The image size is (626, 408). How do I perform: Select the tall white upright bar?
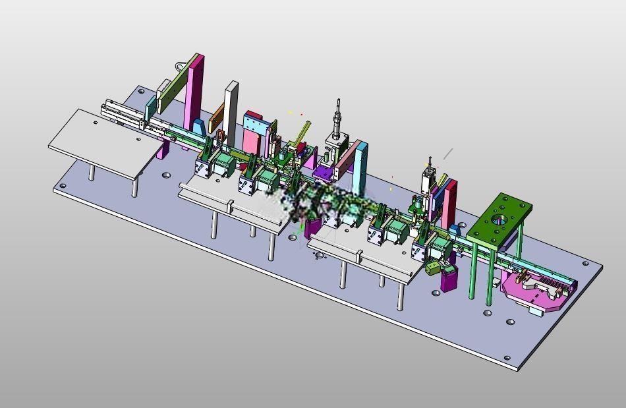pos(231,113)
